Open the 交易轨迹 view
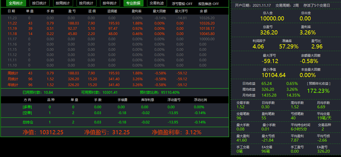 [157, 3]
